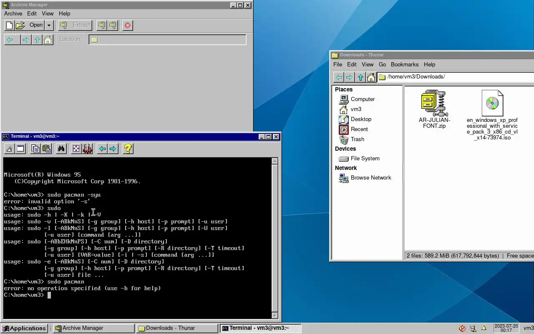Viewport: 534px width, 334px height.
Task: Click the network tray icon
Action: [473, 328]
